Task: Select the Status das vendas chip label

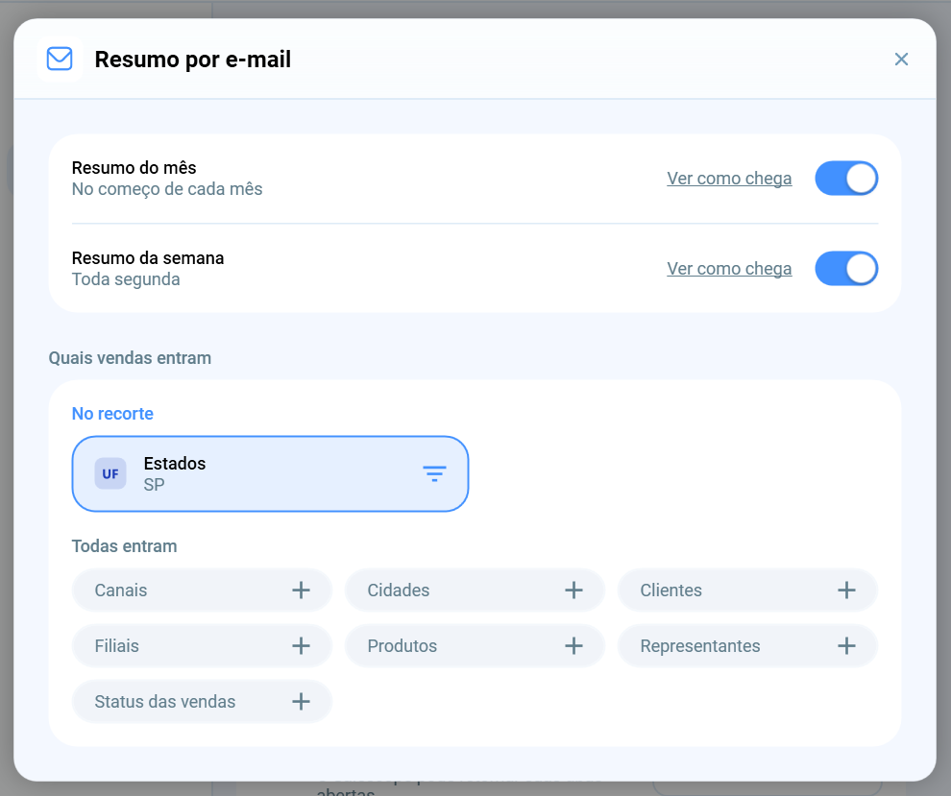Action: [x=165, y=702]
